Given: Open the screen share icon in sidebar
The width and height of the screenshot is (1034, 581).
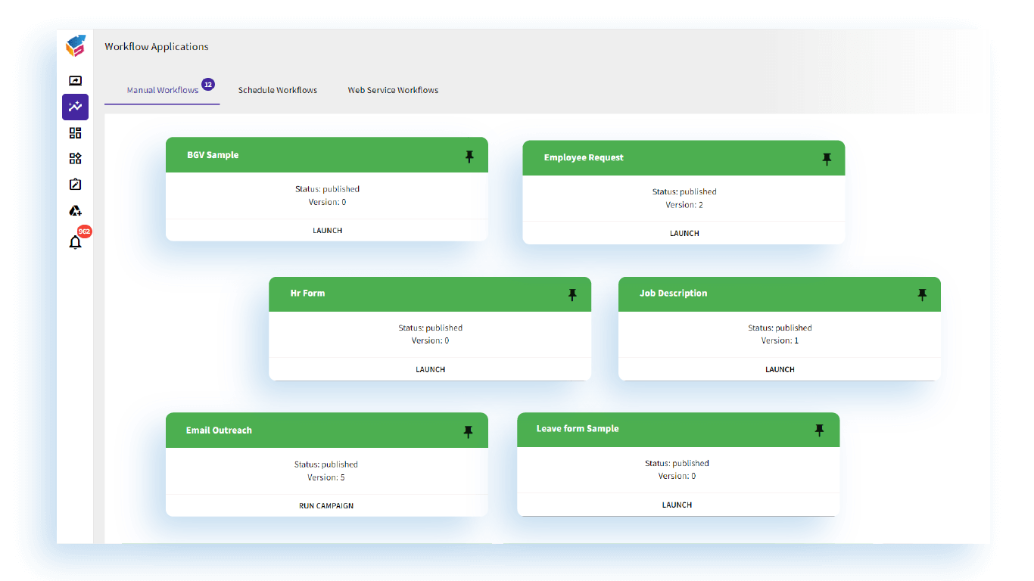Looking at the screenshot, I should click(x=75, y=81).
